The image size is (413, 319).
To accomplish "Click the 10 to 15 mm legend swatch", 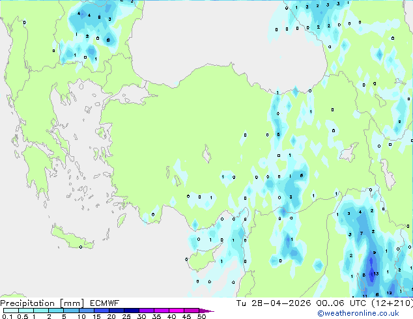I will (87, 311).
